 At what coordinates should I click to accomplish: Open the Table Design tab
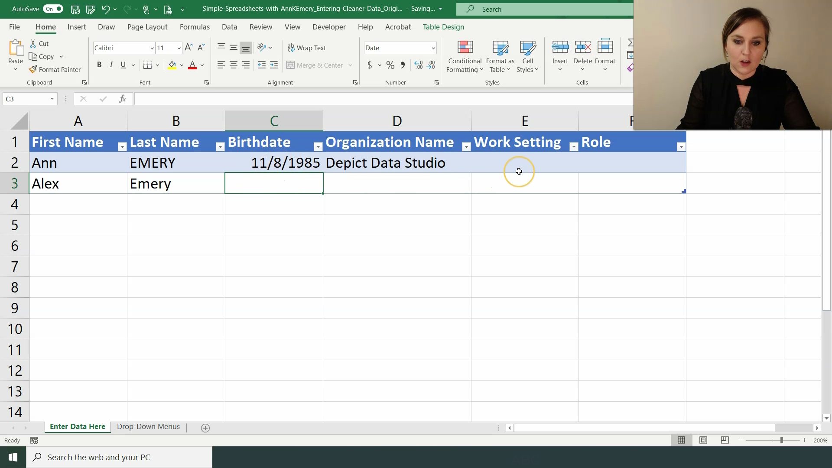point(443,27)
